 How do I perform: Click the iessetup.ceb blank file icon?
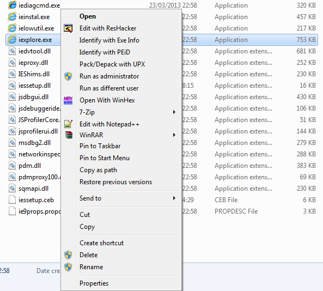pos(12,199)
